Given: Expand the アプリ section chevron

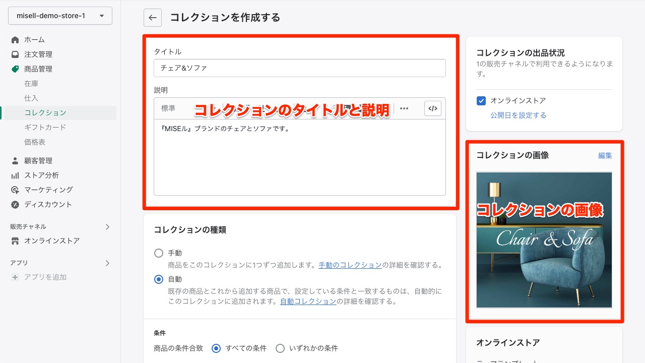Looking at the screenshot, I should (107, 263).
